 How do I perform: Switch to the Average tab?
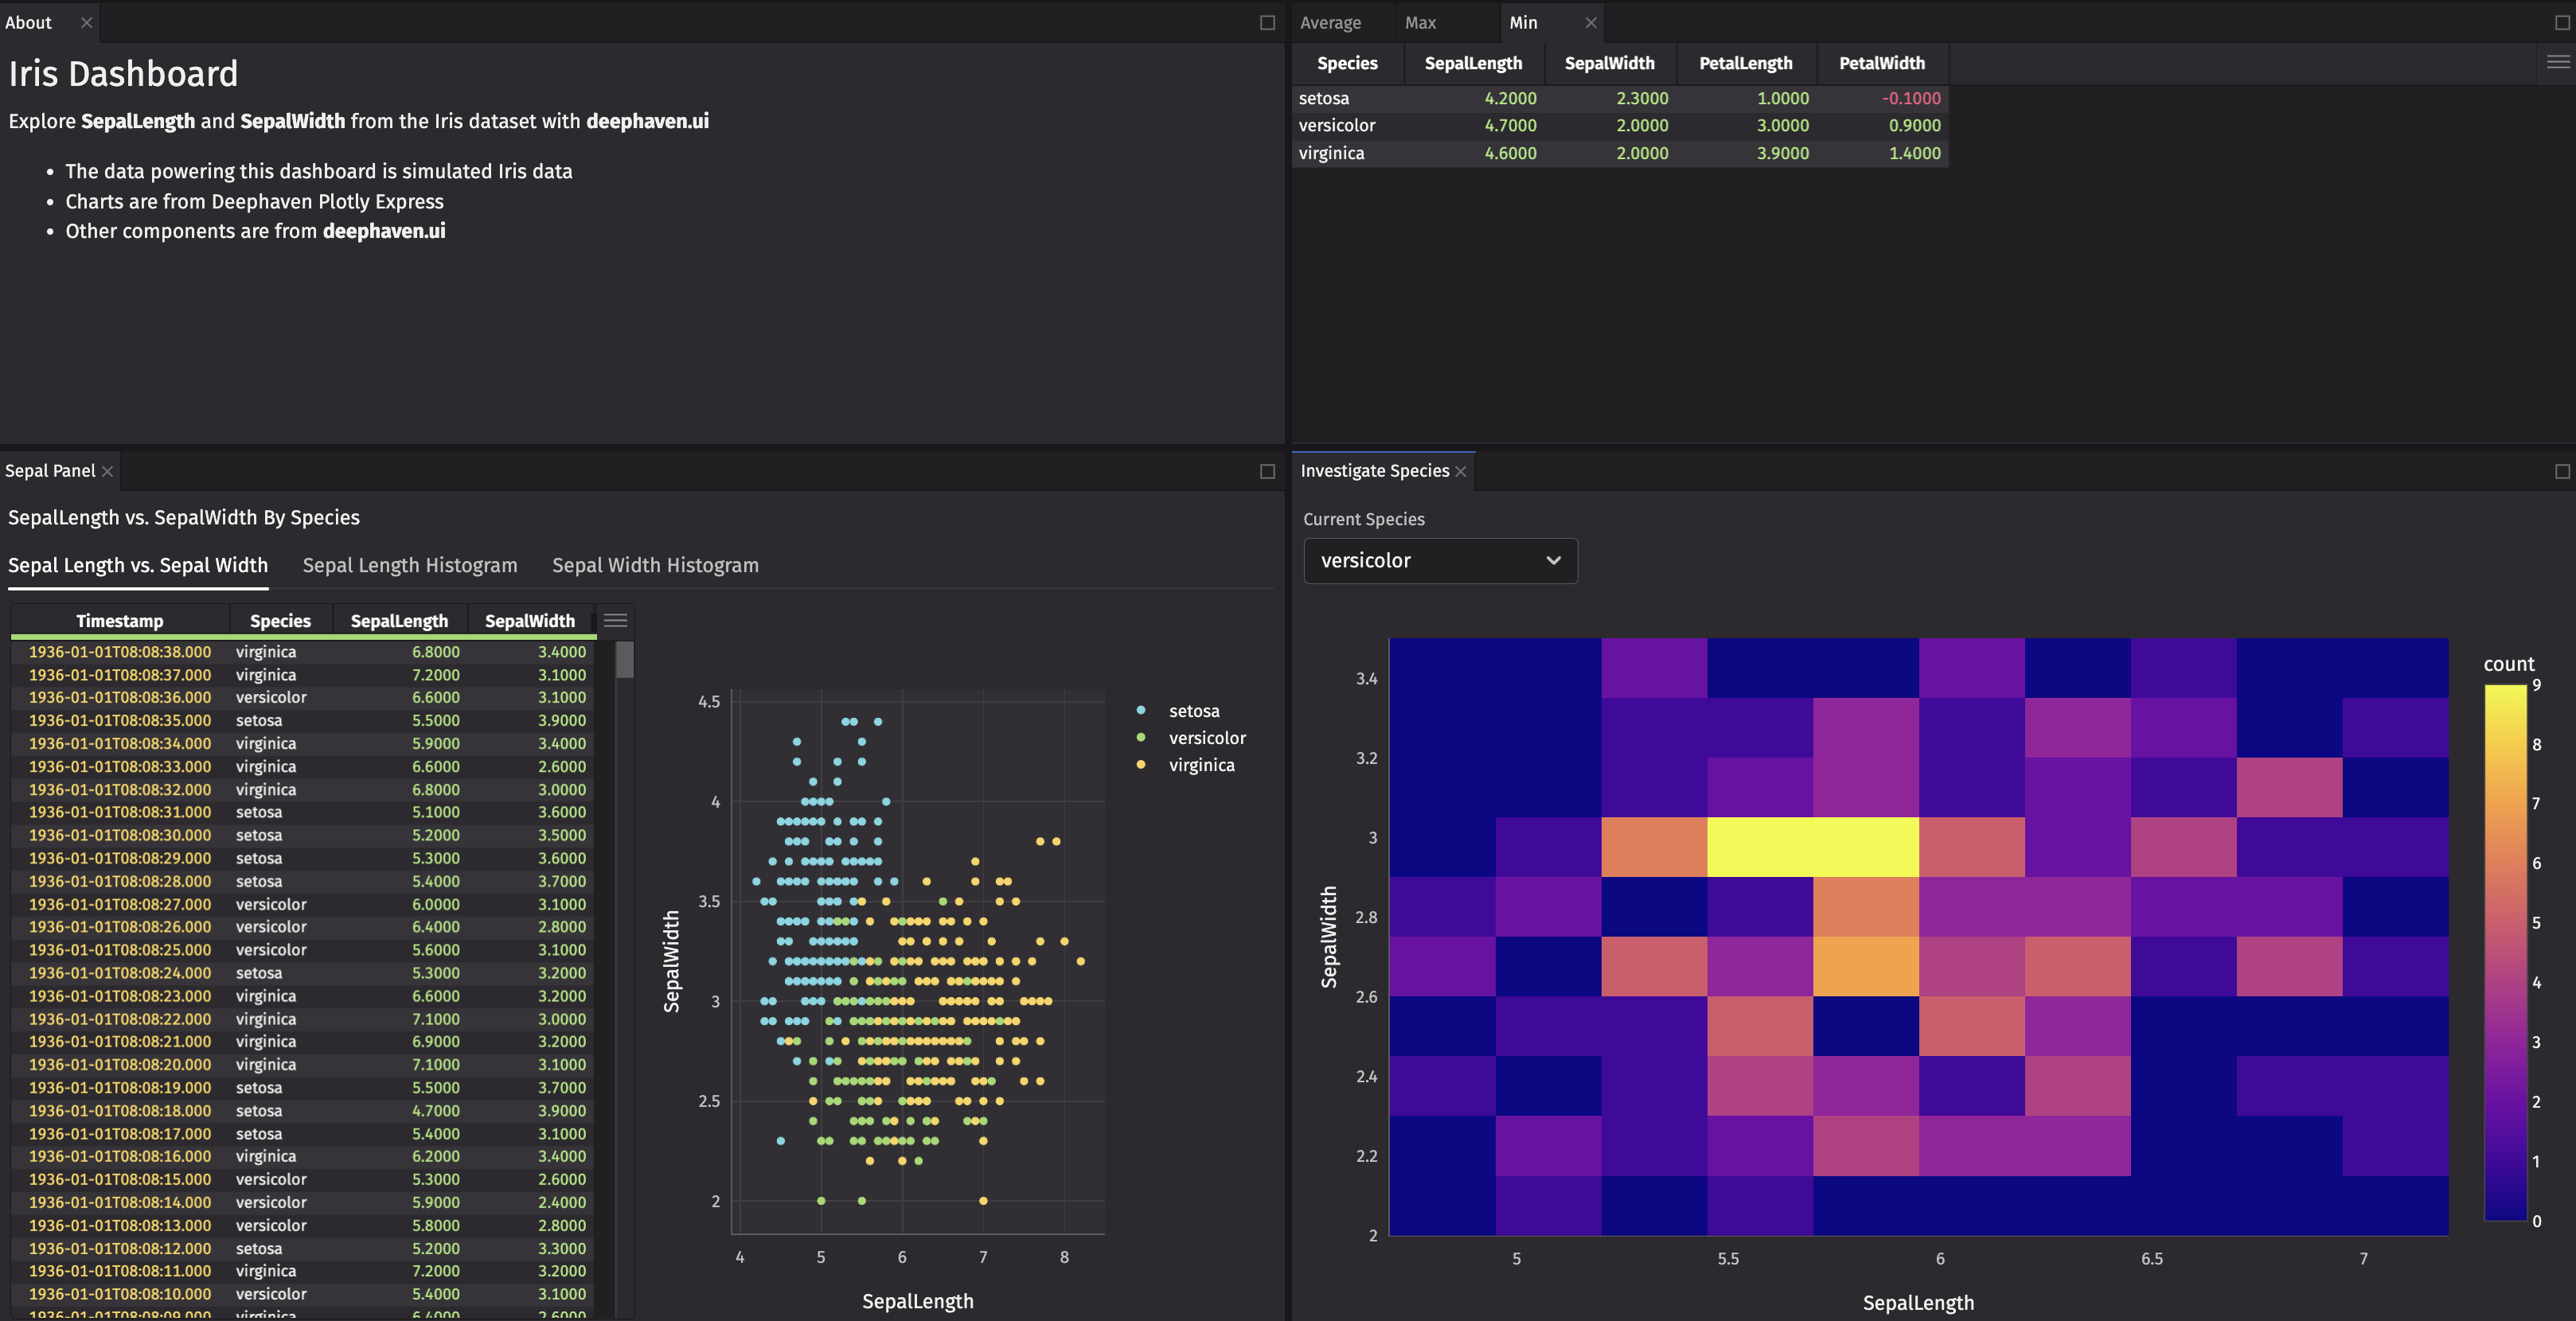(x=1330, y=22)
